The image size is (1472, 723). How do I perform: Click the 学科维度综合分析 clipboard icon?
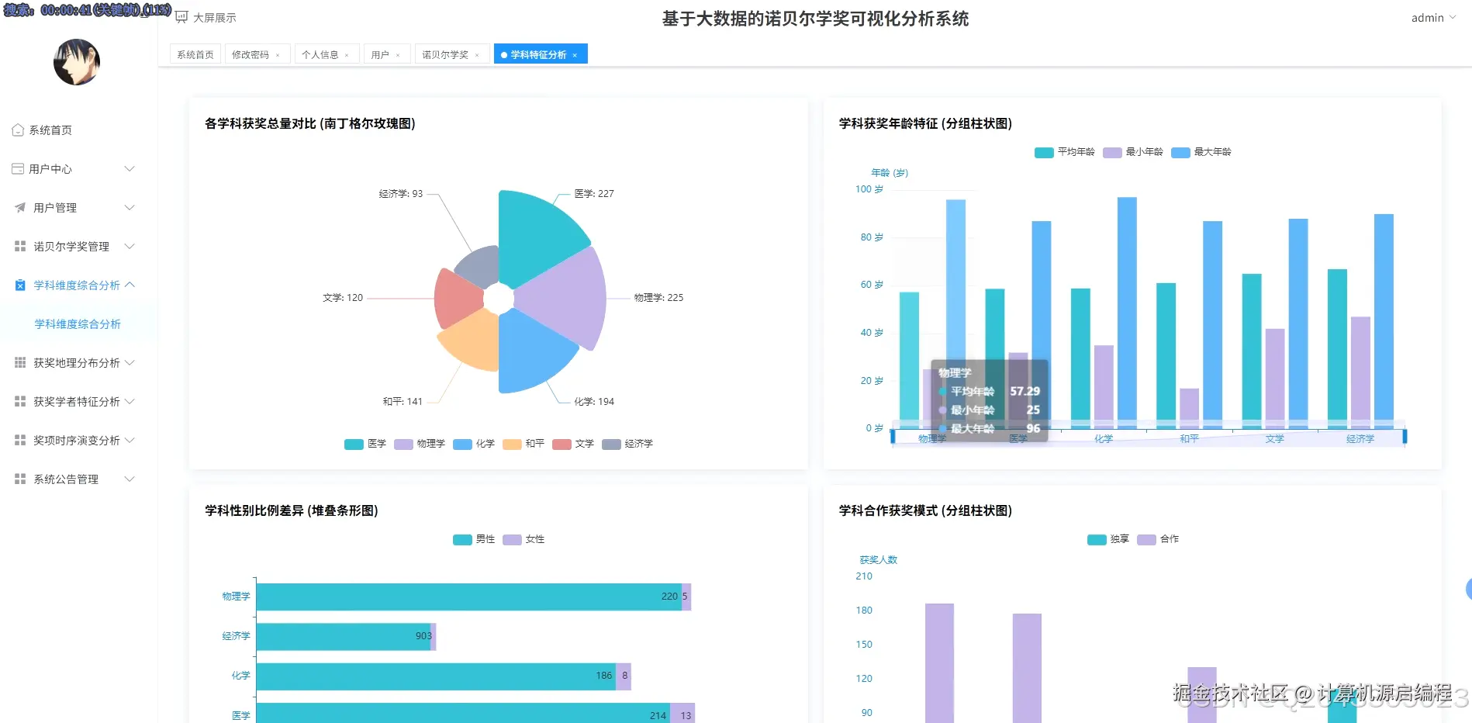(x=20, y=285)
